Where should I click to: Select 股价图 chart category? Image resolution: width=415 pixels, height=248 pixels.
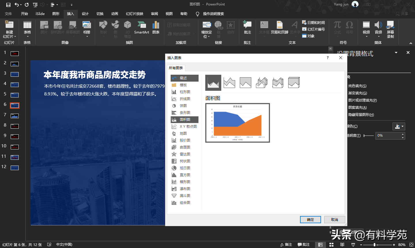(184, 140)
